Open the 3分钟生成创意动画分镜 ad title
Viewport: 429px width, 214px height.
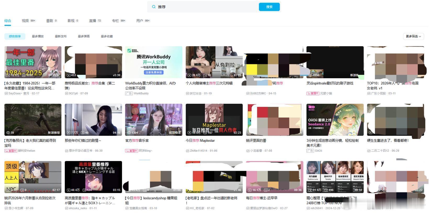(332, 143)
